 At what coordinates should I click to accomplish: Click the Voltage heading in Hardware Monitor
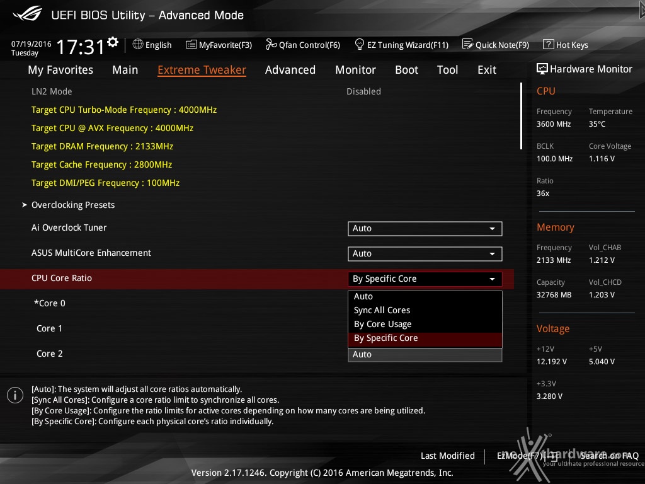[x=553, y=329]
